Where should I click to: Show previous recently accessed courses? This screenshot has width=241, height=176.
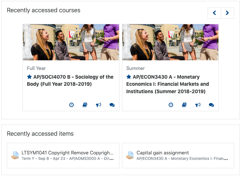[214, 13]
